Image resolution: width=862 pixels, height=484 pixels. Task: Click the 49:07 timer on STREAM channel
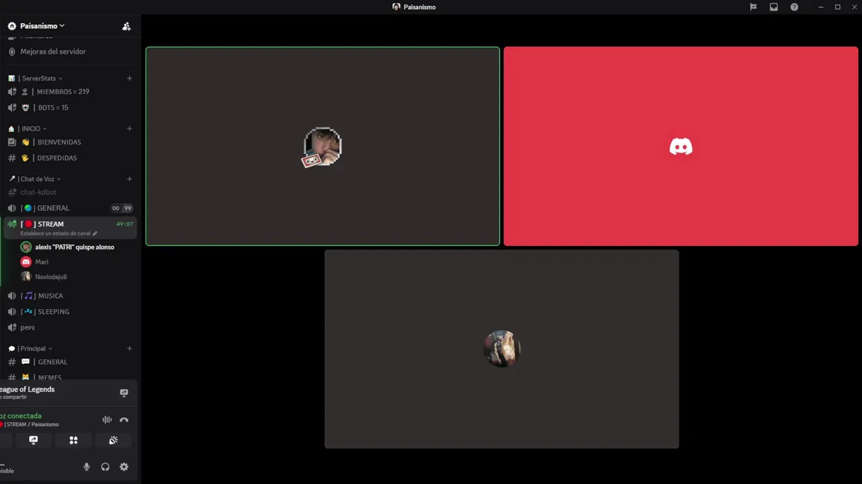125,225
